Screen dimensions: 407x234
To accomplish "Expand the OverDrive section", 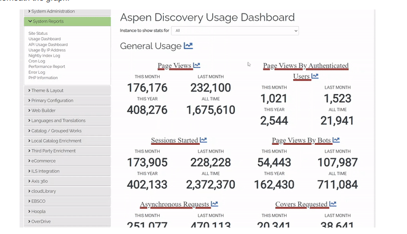I will 67,222.
